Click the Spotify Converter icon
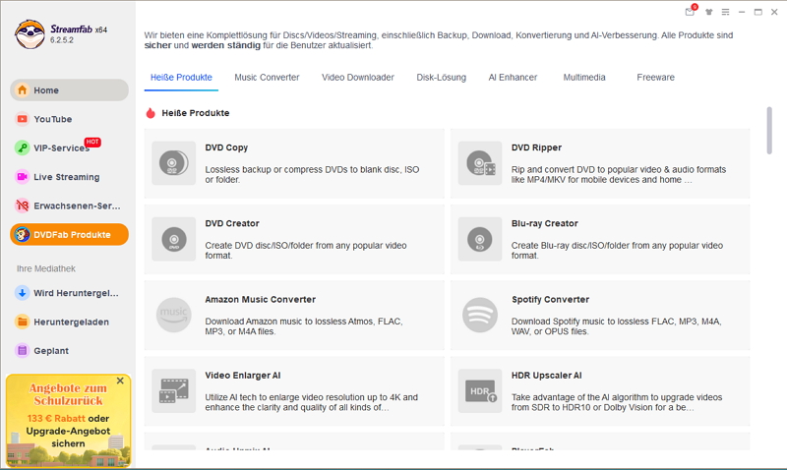 click(x=480, y=315)
